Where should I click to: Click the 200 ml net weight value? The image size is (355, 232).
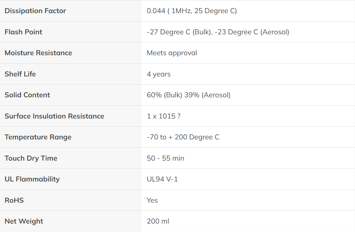tap(158, 221)
